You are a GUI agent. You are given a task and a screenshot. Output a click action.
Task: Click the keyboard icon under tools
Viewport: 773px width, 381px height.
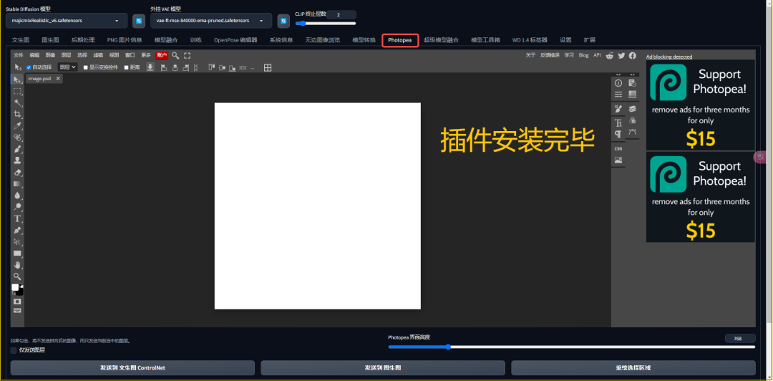click(x=17, y=310)
